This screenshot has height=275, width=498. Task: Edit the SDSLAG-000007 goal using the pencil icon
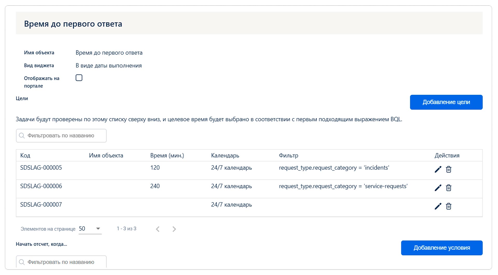tap(438, 206)
